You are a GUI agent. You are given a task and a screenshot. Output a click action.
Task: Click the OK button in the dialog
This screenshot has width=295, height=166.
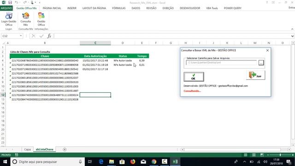click(194, 77)
